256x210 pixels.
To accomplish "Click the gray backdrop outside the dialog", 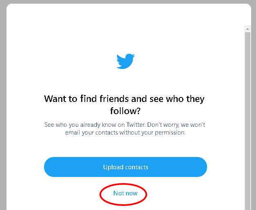I will (3, 104).
